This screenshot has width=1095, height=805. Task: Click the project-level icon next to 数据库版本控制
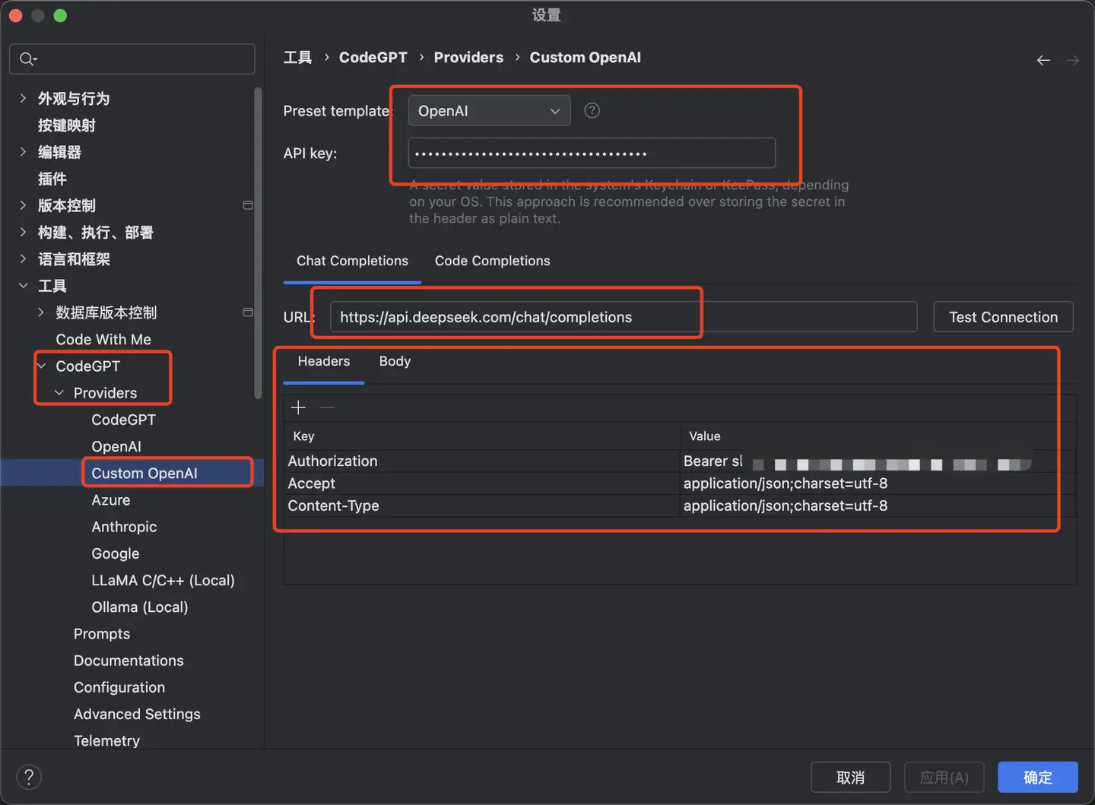coord(248,312)
